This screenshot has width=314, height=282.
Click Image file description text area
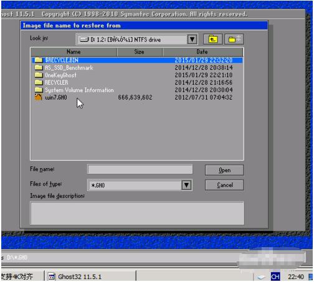(137, 213)
